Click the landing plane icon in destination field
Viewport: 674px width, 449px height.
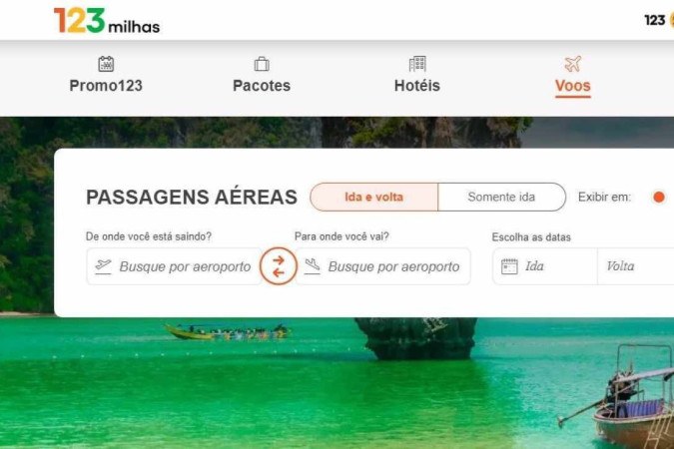[313, 266]
